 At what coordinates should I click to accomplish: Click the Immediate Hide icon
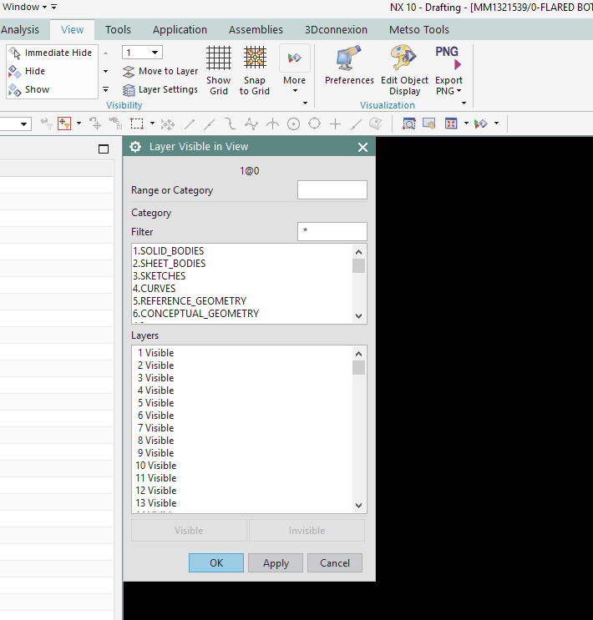click(x=15, y=53)
